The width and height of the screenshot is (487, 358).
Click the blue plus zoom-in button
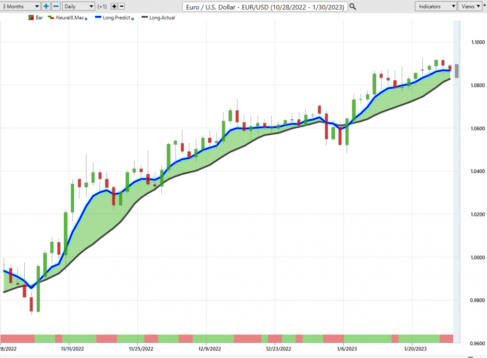pyautogui.click(x=46, y=6)
